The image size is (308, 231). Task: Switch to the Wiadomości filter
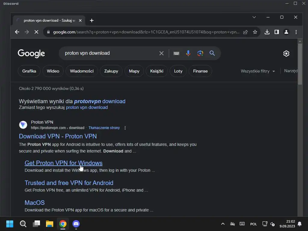coord(82,71)
